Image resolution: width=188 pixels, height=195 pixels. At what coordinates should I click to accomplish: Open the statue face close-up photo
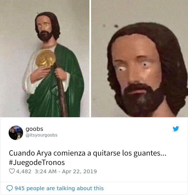[x=139, y=58]
